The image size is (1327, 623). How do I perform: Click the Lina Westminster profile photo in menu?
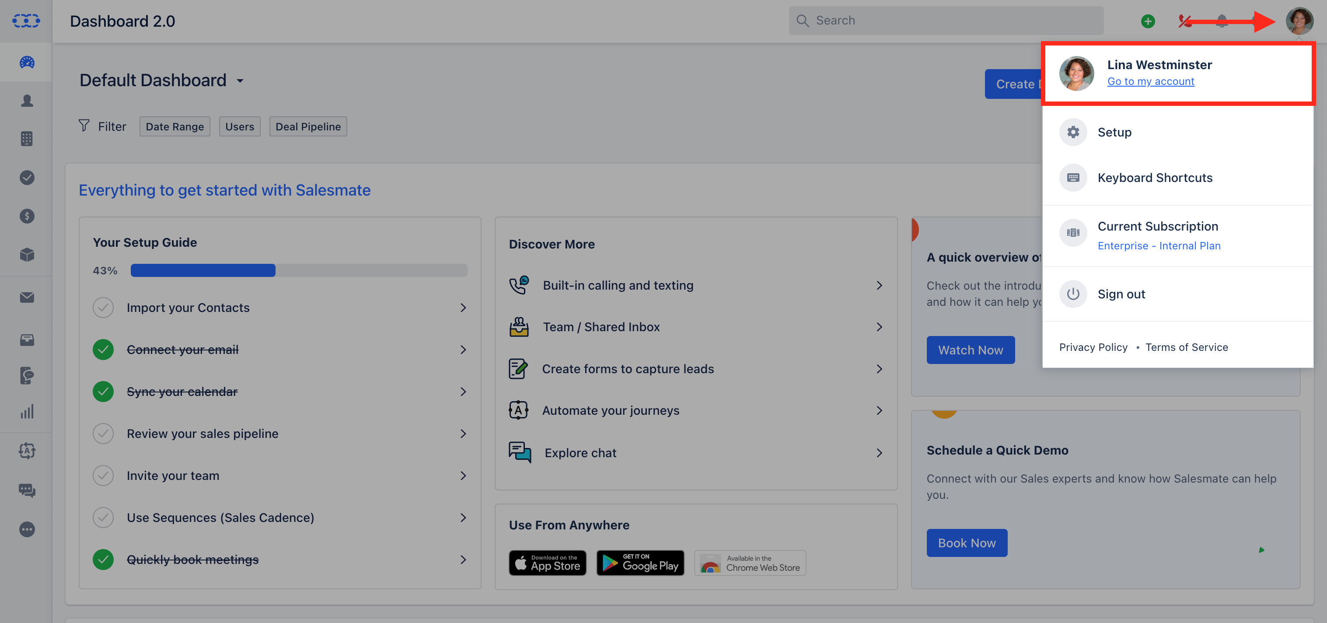(x=1076, y=73)
